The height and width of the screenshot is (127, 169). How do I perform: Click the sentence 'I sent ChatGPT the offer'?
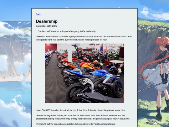(x=80, y=110)
